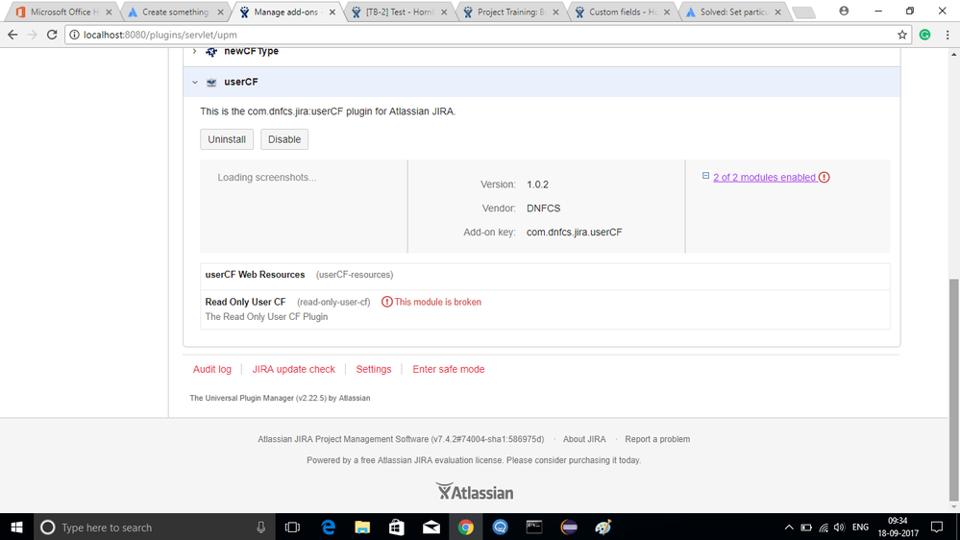The image size is (960, 540).
Task: Open Mail app from taskbar
Action: [431, 528]
